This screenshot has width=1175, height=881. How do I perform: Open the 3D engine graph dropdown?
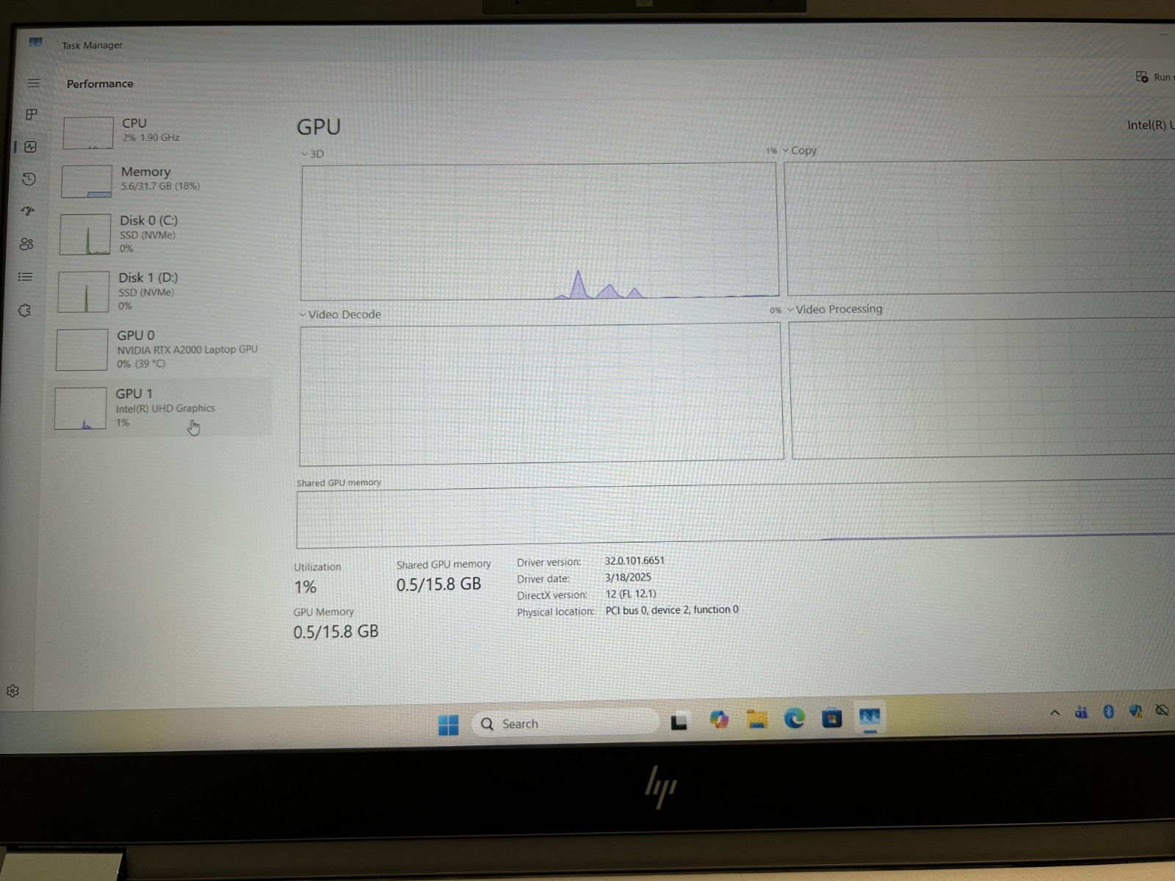(x=312, y=154)
